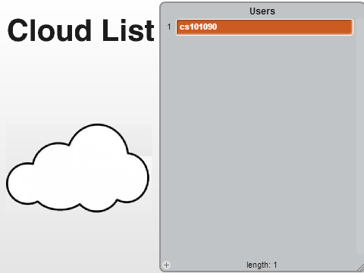364x273 pixels.
Task: Click the white cloud sprite
Action: [x=77, y=168]
